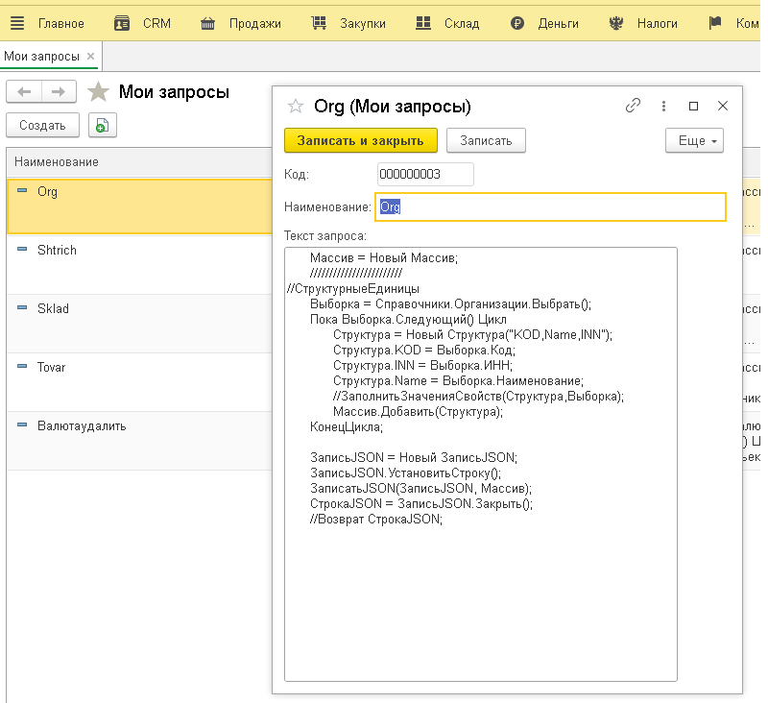This screenshot has height=703, width=768.
Task: Click the line '//Возврат СтрокаJSON;'
Action: coord(375,520)
